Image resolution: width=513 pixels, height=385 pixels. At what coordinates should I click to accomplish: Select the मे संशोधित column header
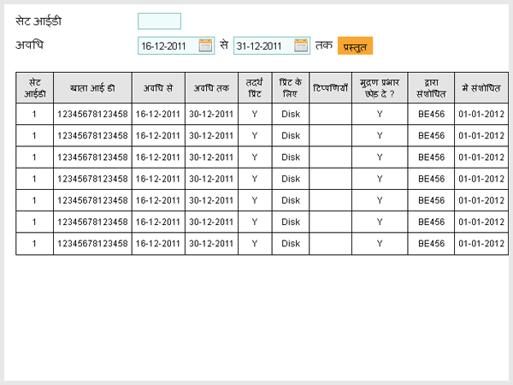pyautogui.click(x=481, y=88)
